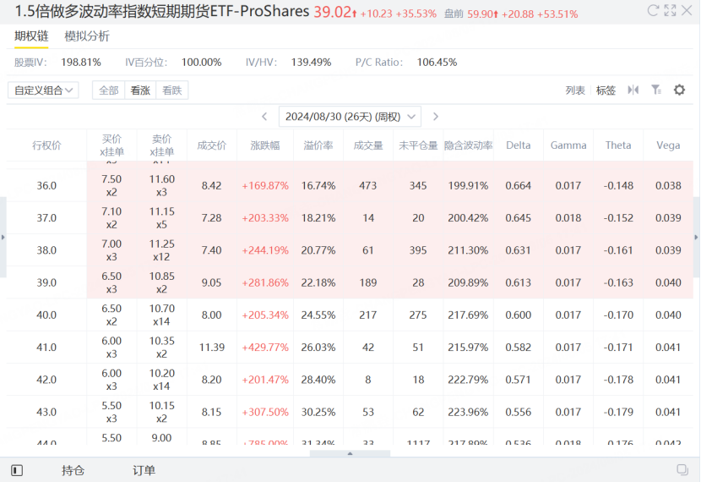Screen dimensions: 701x482
Task: Click ask price 10.70 for strike 40.0
Action: click(x=162, y=309)
